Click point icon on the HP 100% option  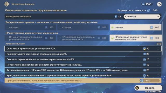point(99,38)
